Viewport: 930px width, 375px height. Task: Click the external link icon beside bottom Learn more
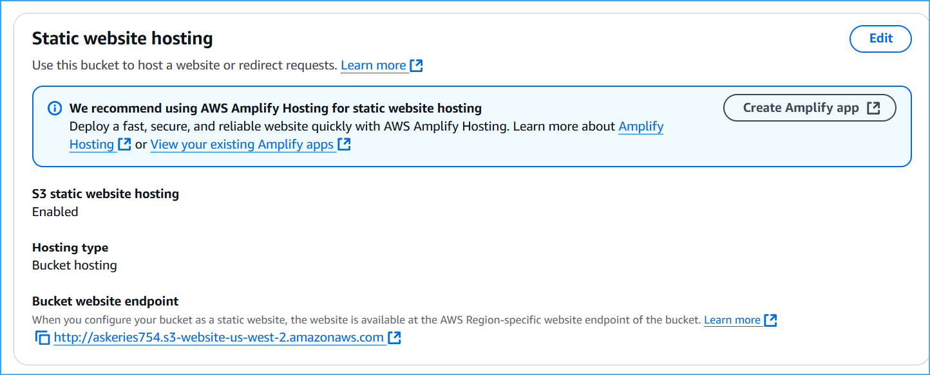770,320
